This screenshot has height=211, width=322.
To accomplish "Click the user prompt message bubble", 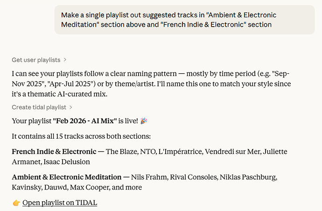I will tap(184, 20).
